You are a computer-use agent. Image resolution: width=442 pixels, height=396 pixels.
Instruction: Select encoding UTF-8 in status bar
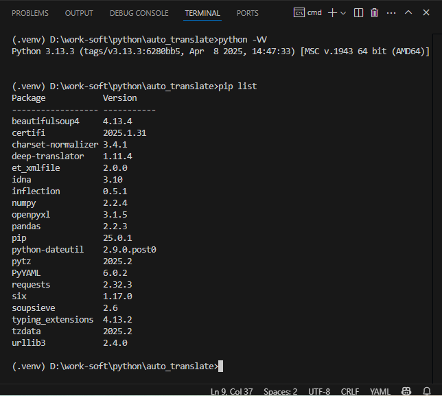[319, 391]
